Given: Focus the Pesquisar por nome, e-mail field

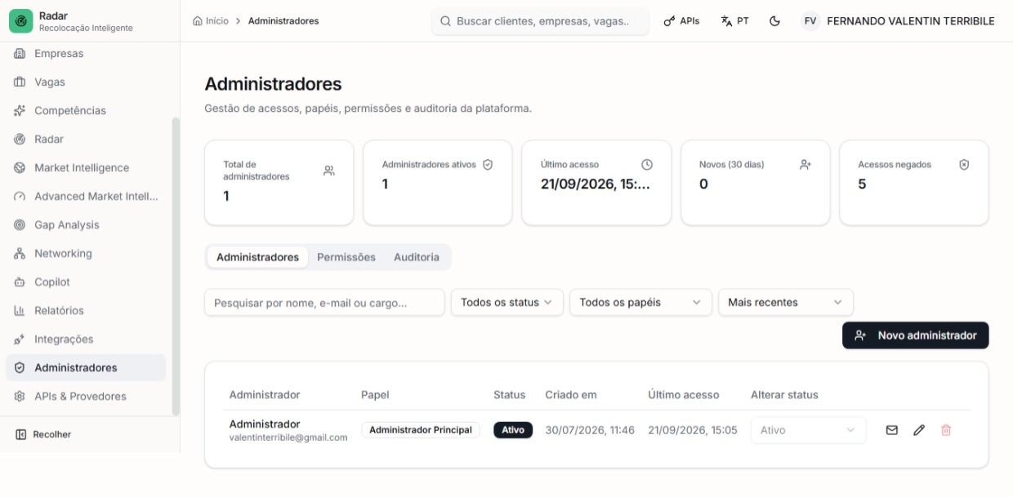Looking at the screenshot, I should click(324, 303).
